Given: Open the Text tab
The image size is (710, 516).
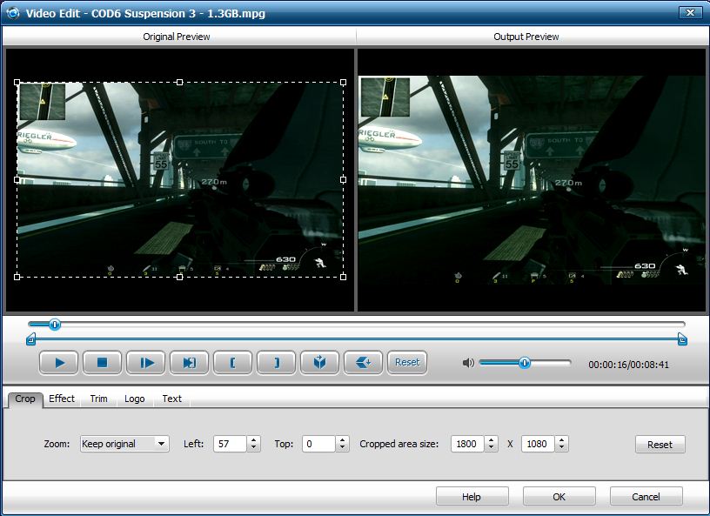Looking at the screenshot, I should [171, 399].
